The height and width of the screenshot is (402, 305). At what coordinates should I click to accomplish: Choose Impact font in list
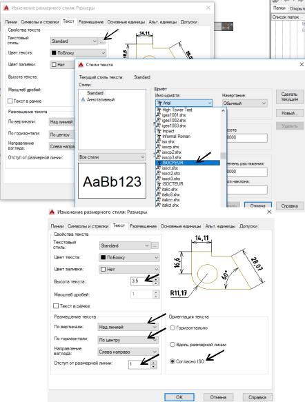coord(188,131)
